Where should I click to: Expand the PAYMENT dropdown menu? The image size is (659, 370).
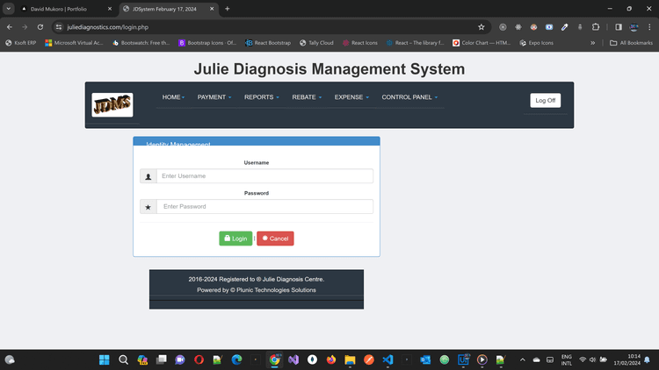pos(214,97)
